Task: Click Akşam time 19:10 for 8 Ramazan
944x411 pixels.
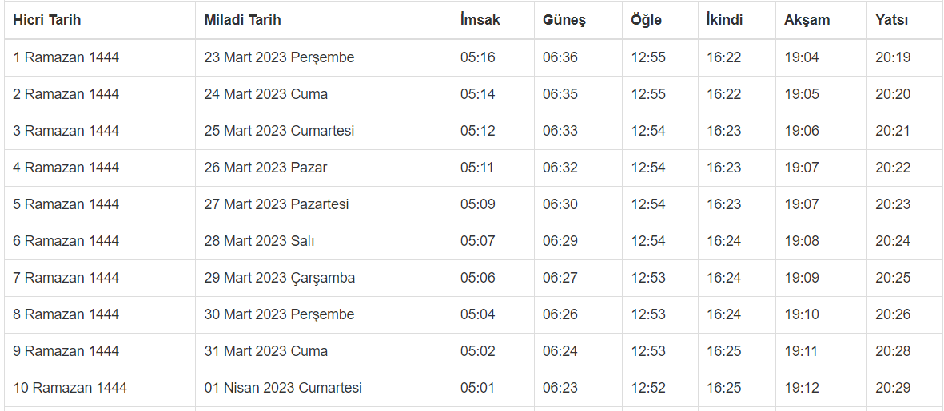Action: (802, 314)
